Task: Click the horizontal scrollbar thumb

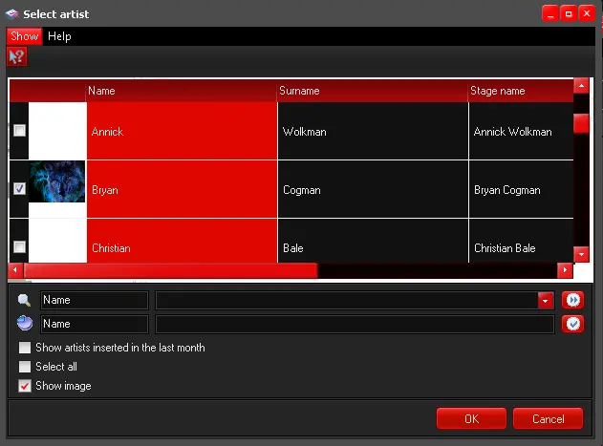Action: pos(170,271)
